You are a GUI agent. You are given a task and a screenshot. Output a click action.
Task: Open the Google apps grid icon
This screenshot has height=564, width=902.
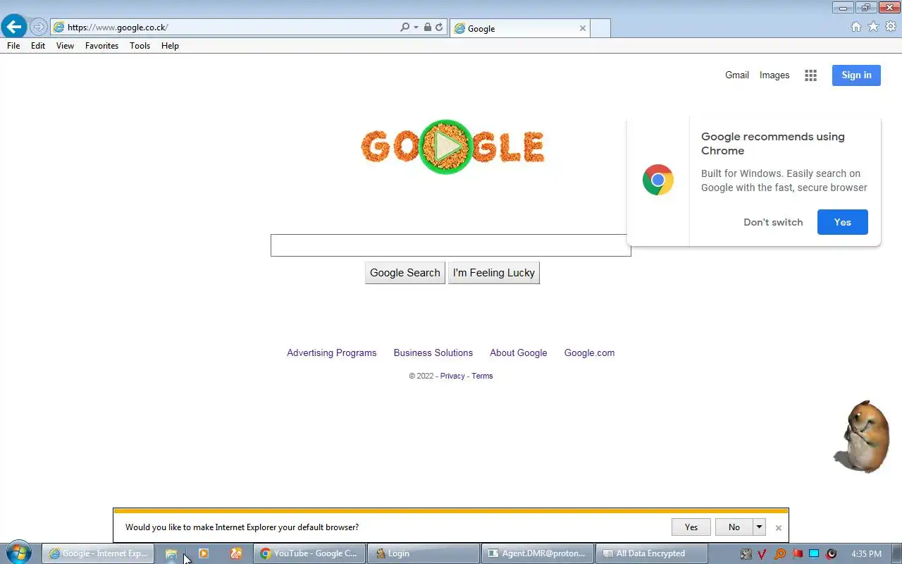click(811, 75)
